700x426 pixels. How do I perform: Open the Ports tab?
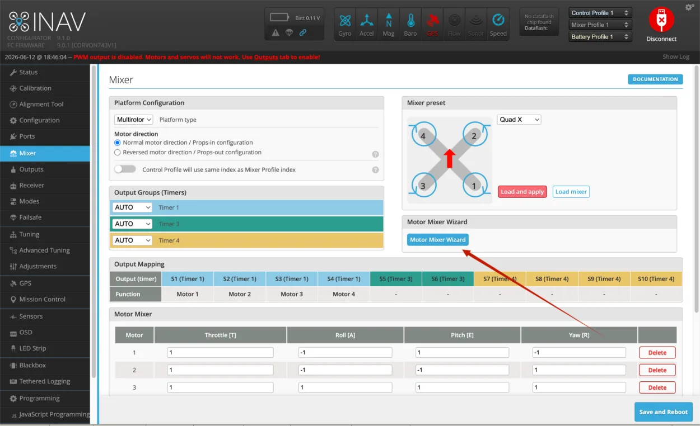[45, 136]
